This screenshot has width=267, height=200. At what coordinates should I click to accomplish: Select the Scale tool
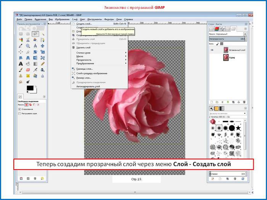point(43,52)
